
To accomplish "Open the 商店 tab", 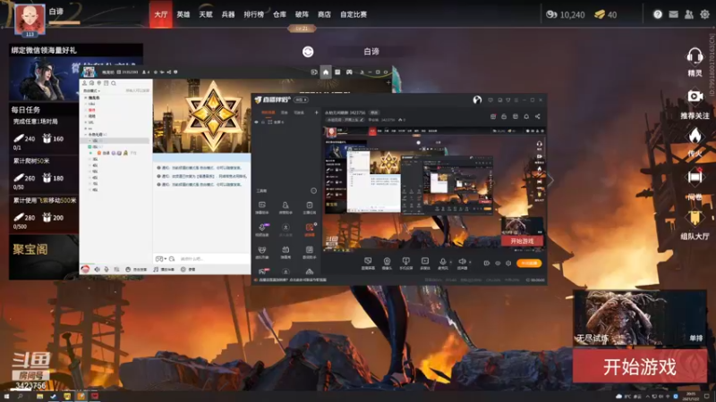I will pos(324,14).
